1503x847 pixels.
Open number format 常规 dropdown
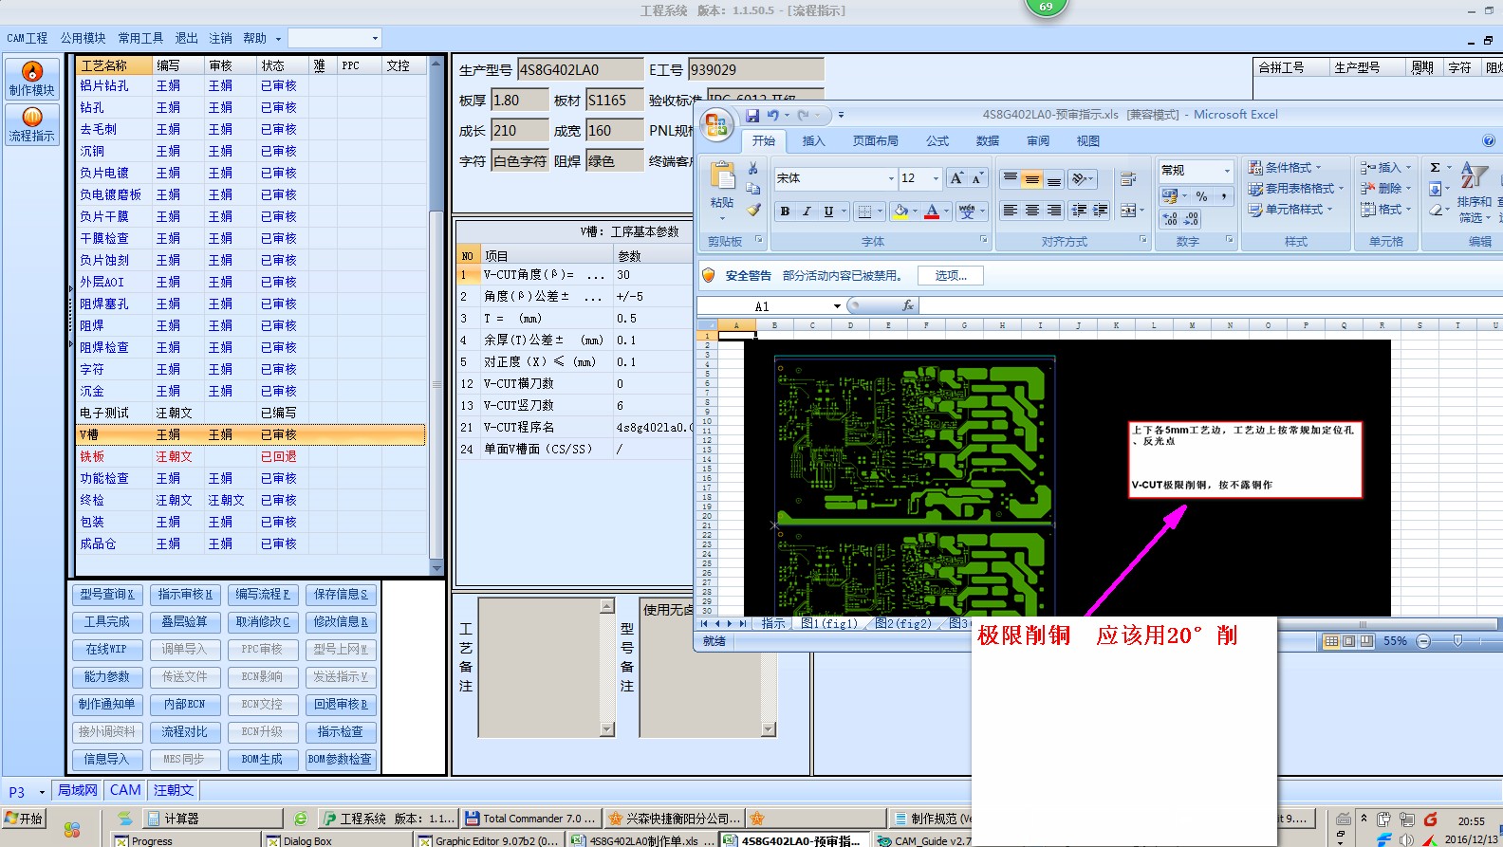click(1227, 171)
